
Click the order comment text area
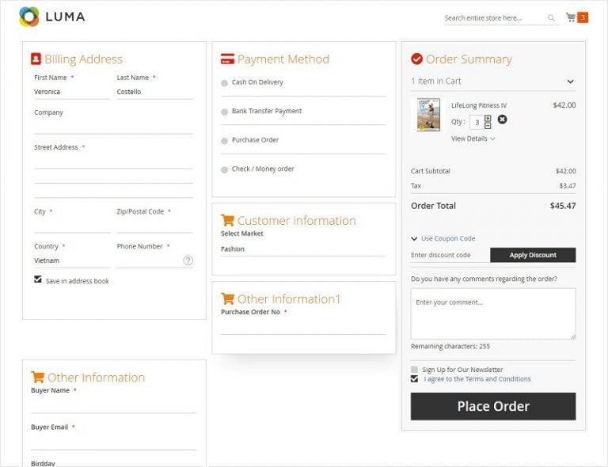(492, 313)
